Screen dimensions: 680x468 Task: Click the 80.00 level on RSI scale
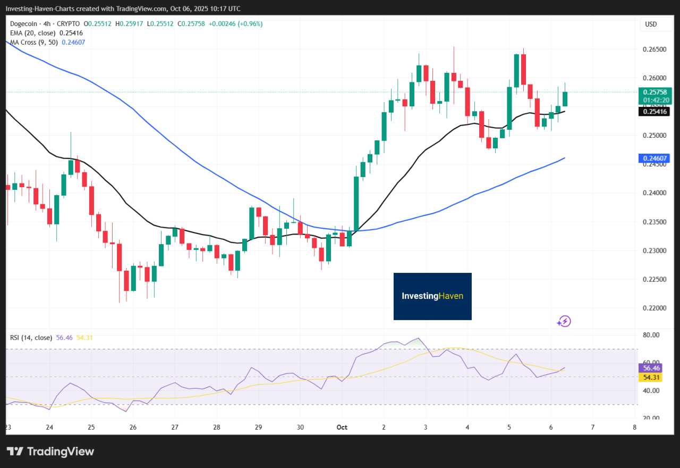point(651,335)
